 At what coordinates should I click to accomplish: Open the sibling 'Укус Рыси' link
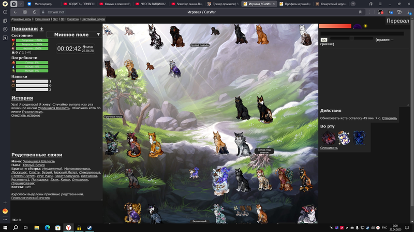[x=45, y=176]
